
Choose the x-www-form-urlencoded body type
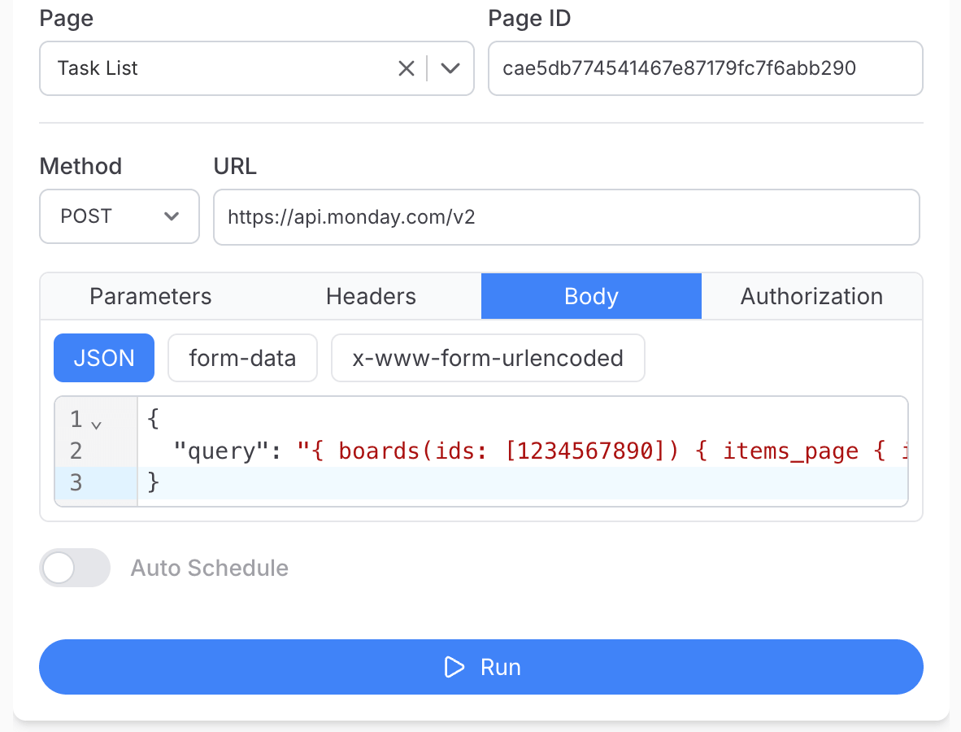click(488, 358)
